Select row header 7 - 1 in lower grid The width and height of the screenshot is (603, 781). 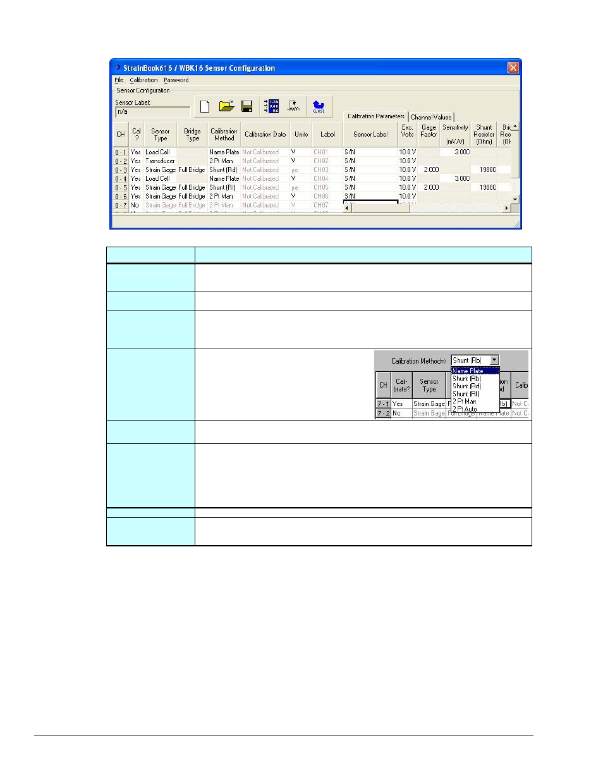(383, 404)
